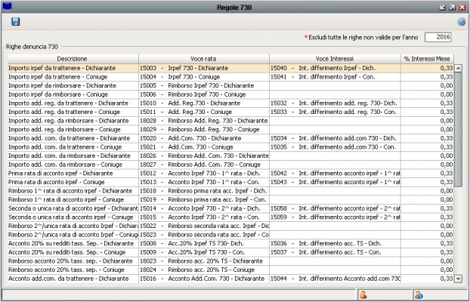This screenshot has height=302, width=470.
Task: Select row Importo irpef da trattenere - Dichiarante
Action: 71,67
